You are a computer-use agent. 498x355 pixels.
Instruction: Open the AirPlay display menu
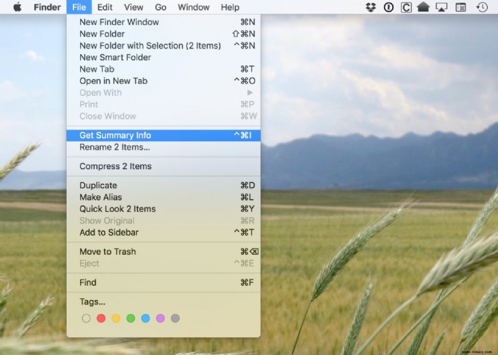click(x=441, y=7)
